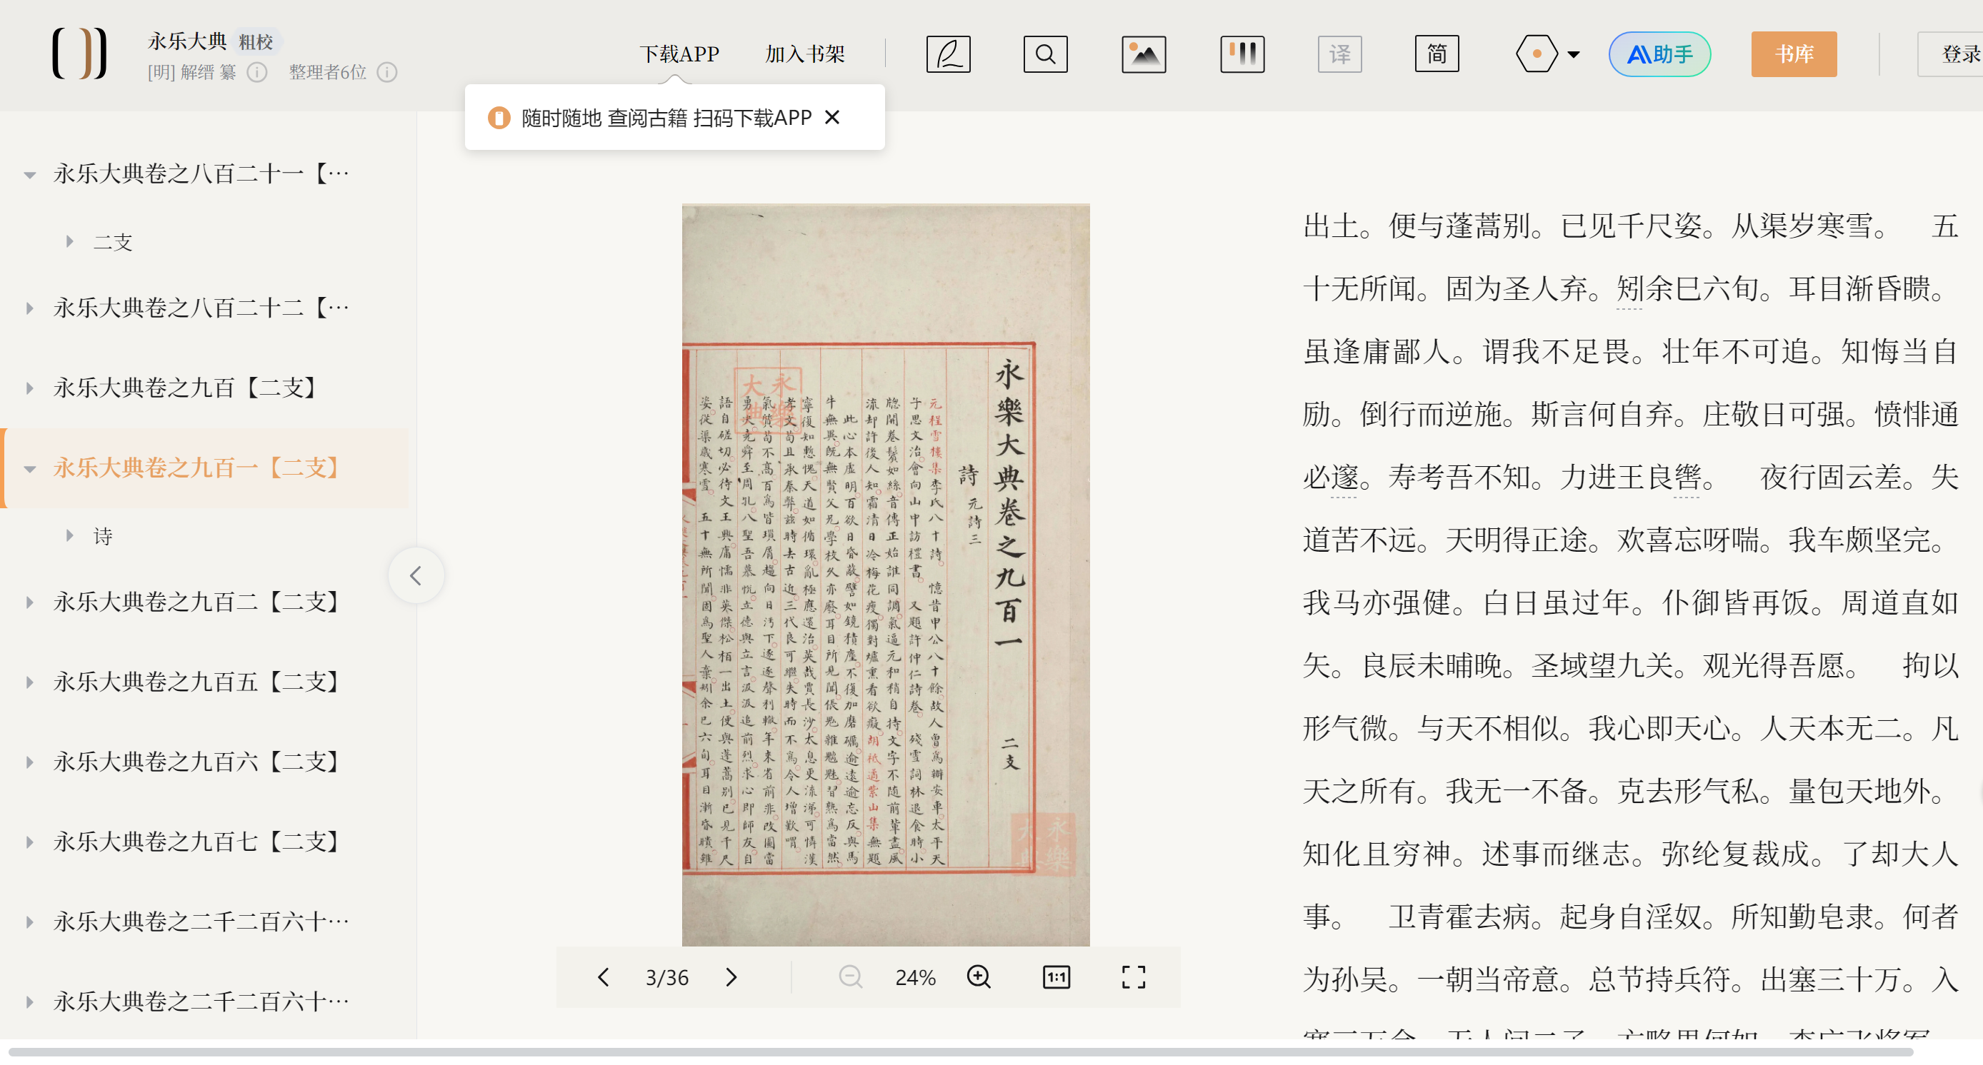Click 加入书架 in the top bar
The image size is (1983, 1065).
804,54
